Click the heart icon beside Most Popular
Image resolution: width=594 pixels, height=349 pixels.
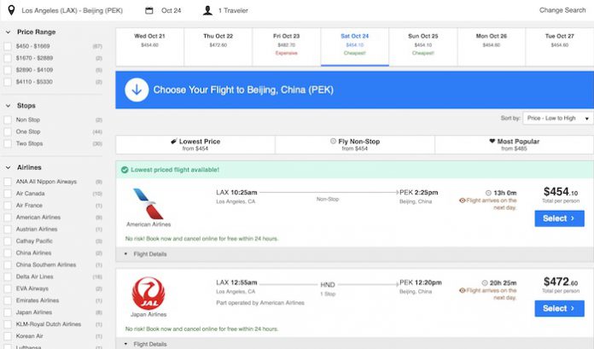point(492,141)
